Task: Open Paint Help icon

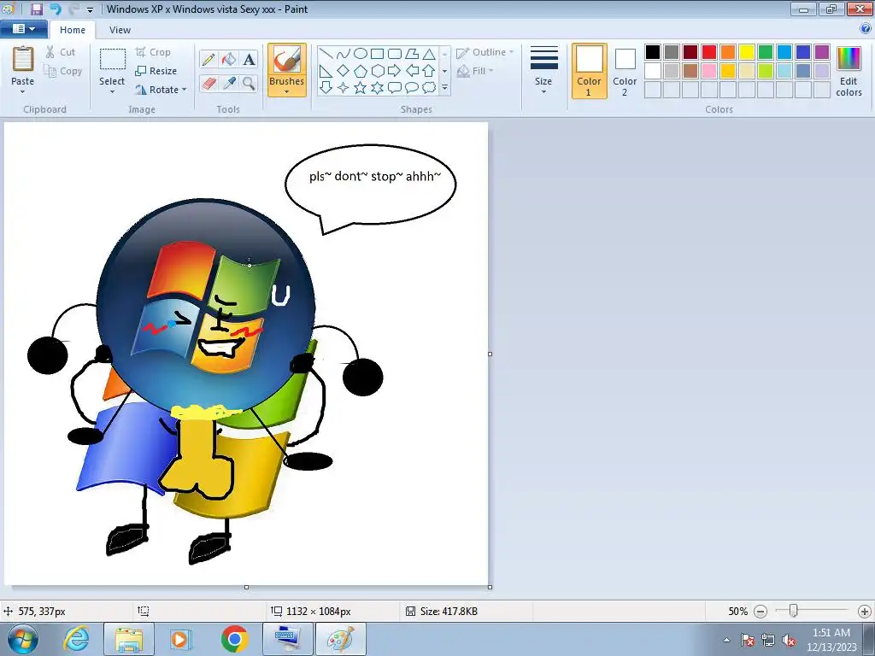Action: [x=866, y=28]
